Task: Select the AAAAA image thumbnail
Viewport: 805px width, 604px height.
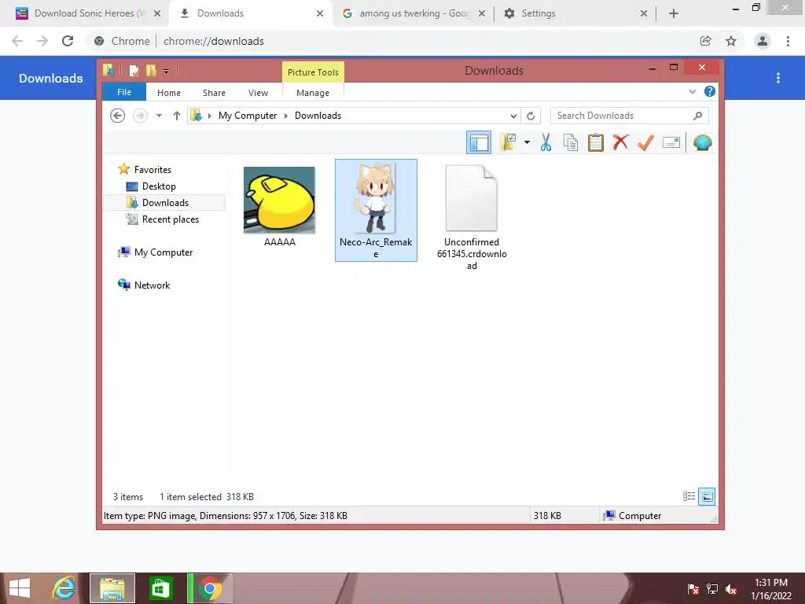Action: point(279,199)
